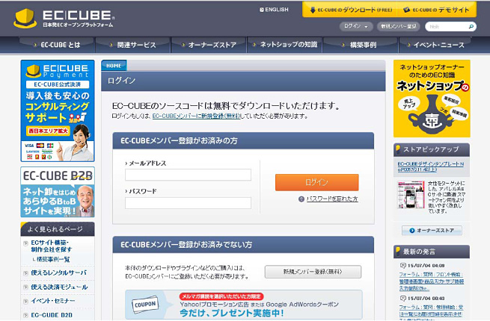Open the 15/07/04 04:08 forum post link
Screen dimensions: 490x321
pos(431,281)
